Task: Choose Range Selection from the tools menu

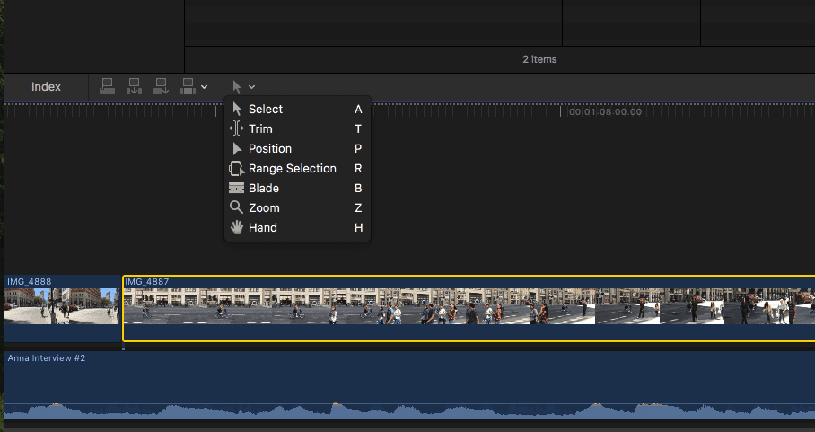Action: [x=292, y=169]
